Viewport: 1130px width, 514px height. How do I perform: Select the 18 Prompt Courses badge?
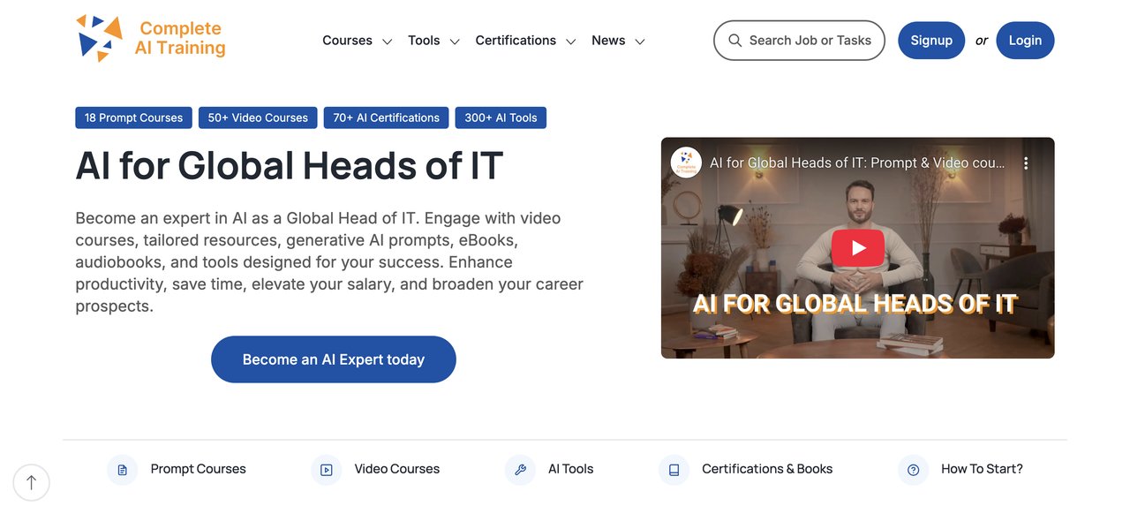133,117
